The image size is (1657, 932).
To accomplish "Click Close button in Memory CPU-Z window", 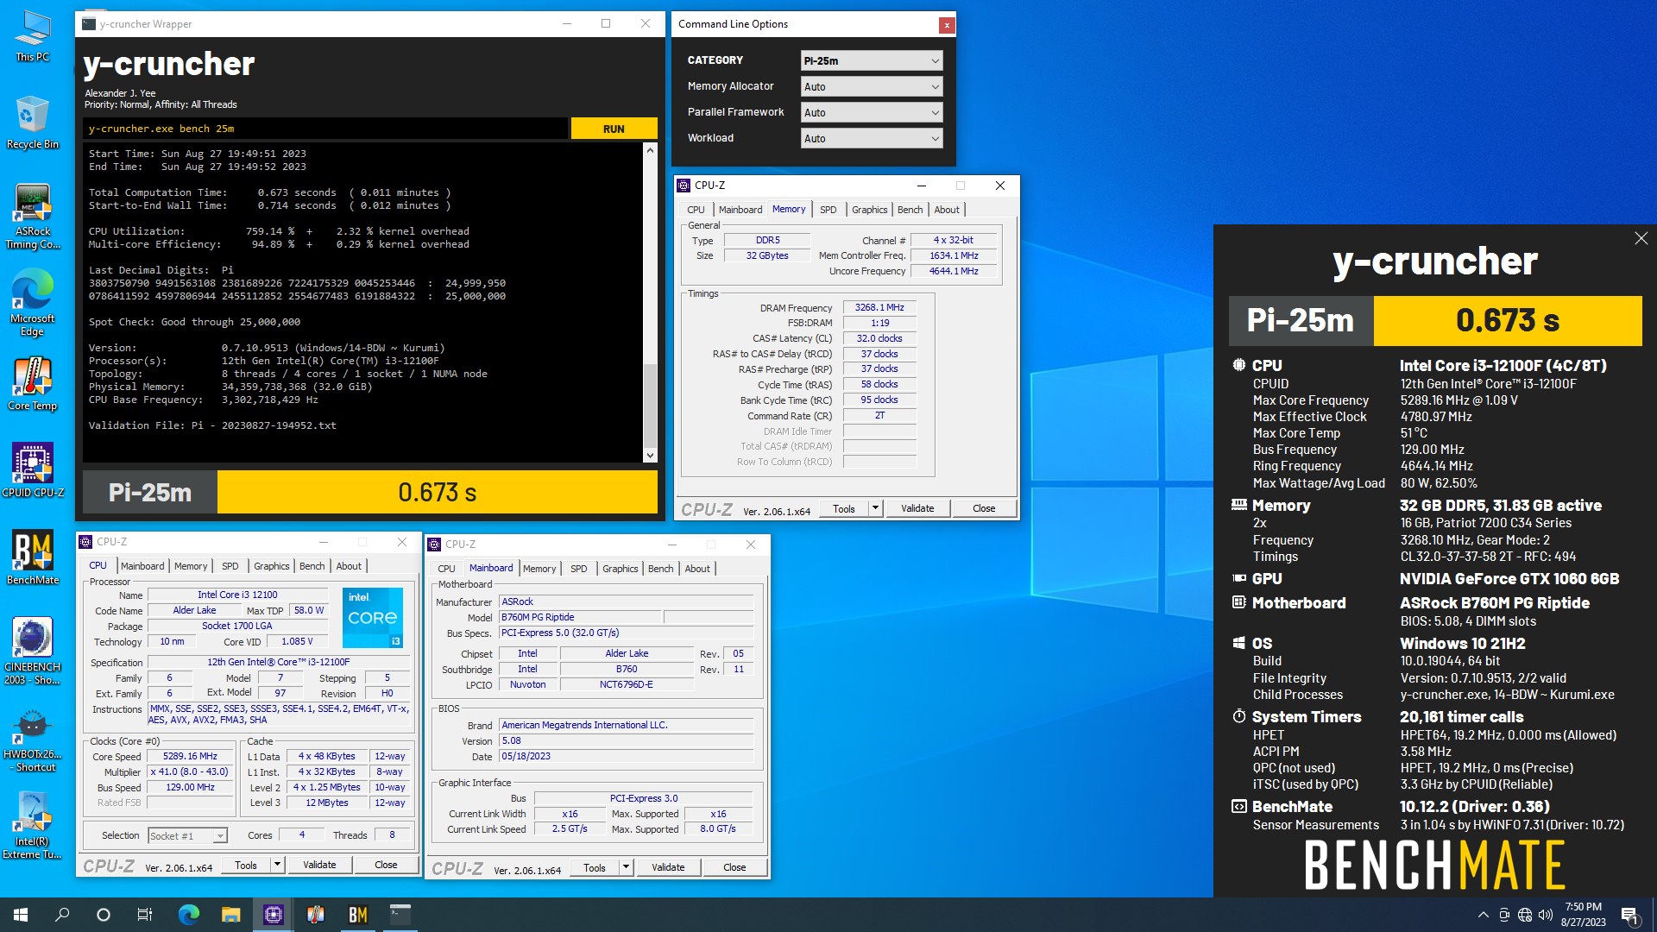I will point(984,508).
